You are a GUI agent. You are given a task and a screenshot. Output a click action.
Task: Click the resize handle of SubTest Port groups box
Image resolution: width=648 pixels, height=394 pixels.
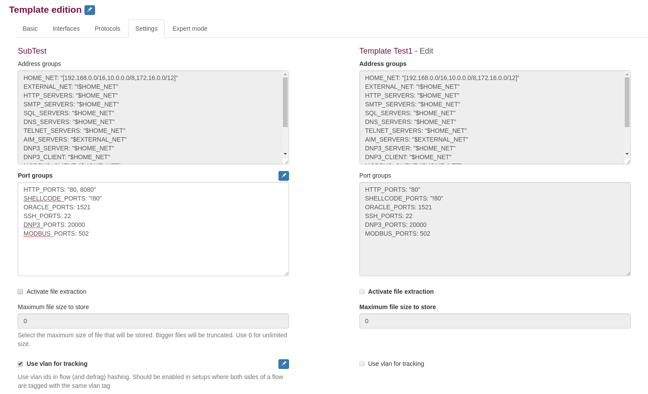click(x=286, y=274)
